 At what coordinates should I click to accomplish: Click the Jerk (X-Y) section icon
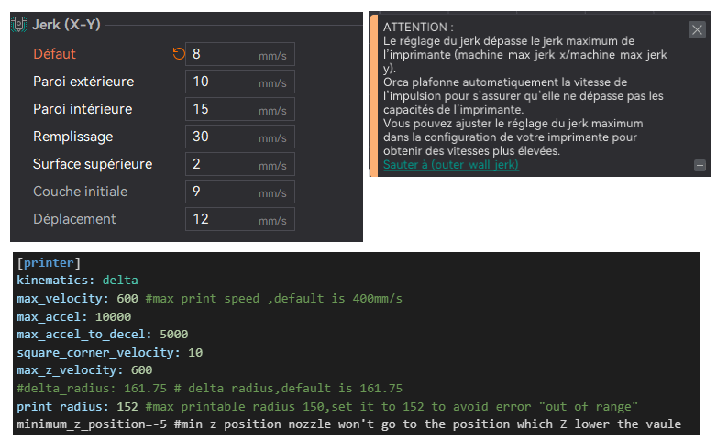19,25
